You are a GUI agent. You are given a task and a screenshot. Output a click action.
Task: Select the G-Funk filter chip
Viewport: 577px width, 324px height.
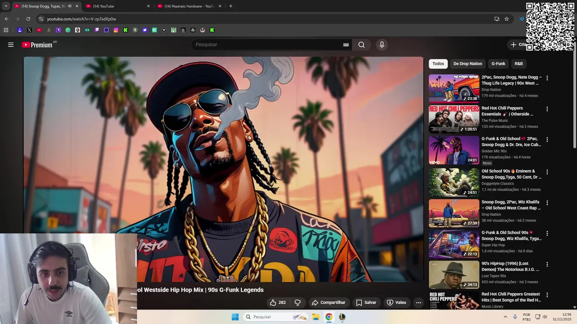pyautogui.click(x=498, y=63)
